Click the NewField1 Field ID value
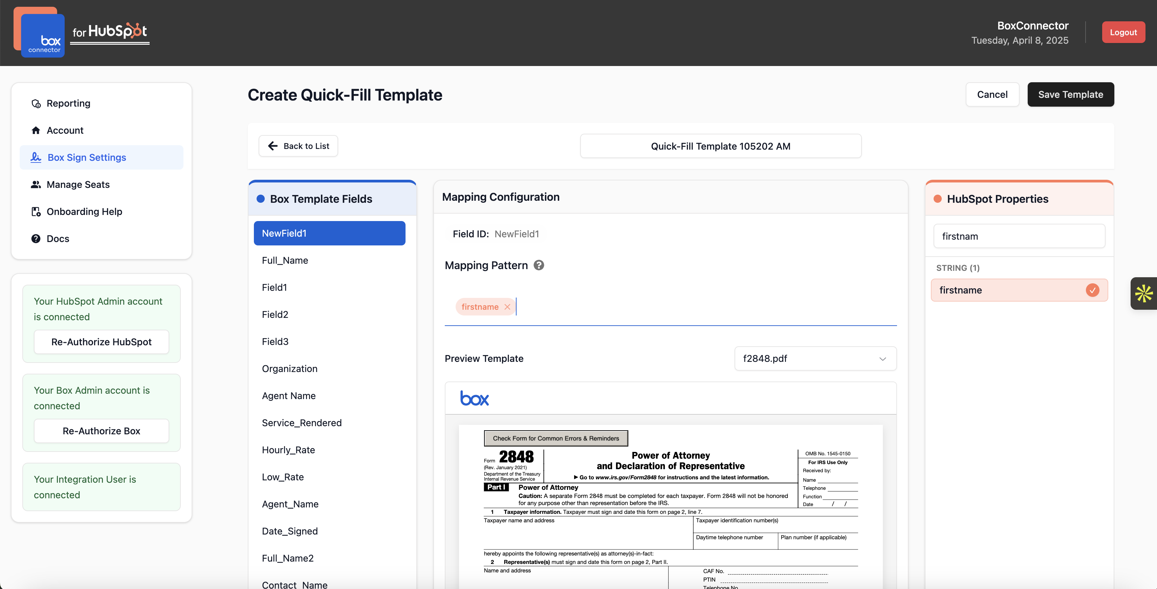Viewport: 1157px width, 589px height. (x=517, y=234)
